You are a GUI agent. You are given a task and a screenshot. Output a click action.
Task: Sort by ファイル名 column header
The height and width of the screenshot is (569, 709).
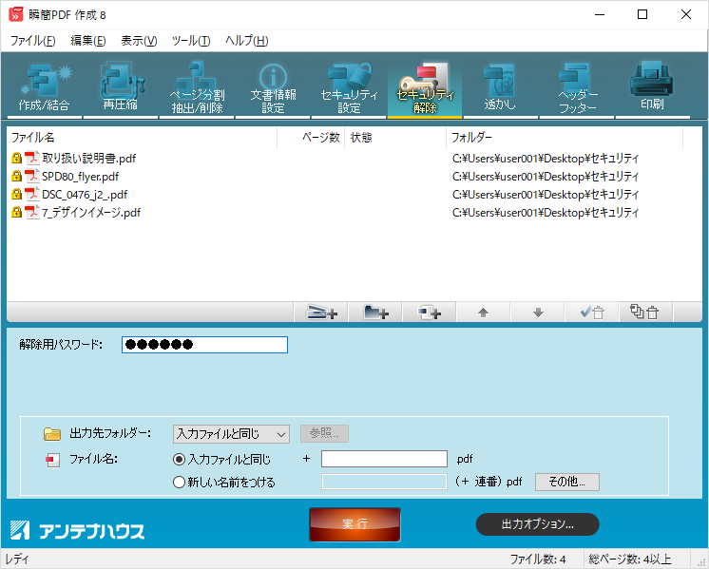[142, 138]
